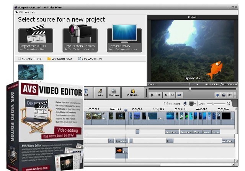Take a snapshot with camera icon
Image resolution: width=245 pixels, height=171 pixels.
tap(224, 95)
